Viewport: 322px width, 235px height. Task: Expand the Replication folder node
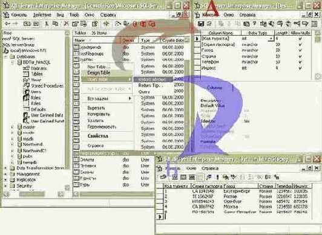pyautogui.click(x=6, y=180)
